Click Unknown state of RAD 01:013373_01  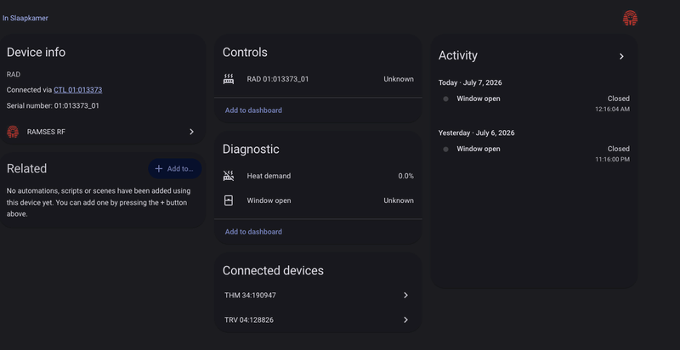(399, 79)
